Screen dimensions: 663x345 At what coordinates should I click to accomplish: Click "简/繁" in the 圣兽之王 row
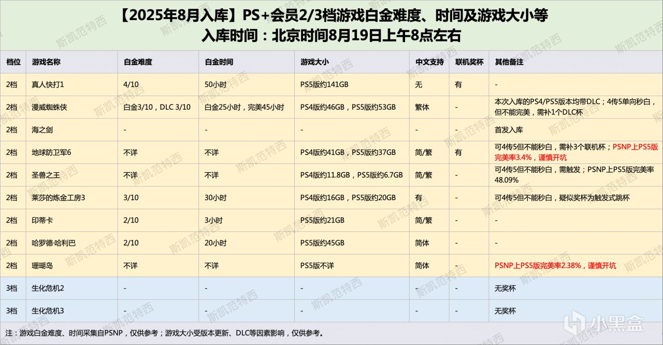(x=423, y=175)
